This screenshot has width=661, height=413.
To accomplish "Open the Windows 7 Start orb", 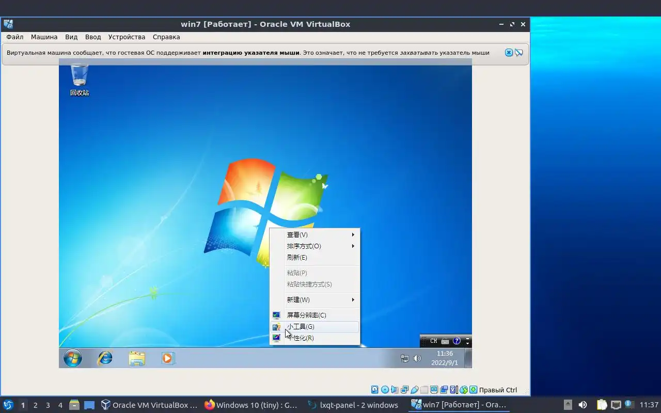I will tap(73, 358).
